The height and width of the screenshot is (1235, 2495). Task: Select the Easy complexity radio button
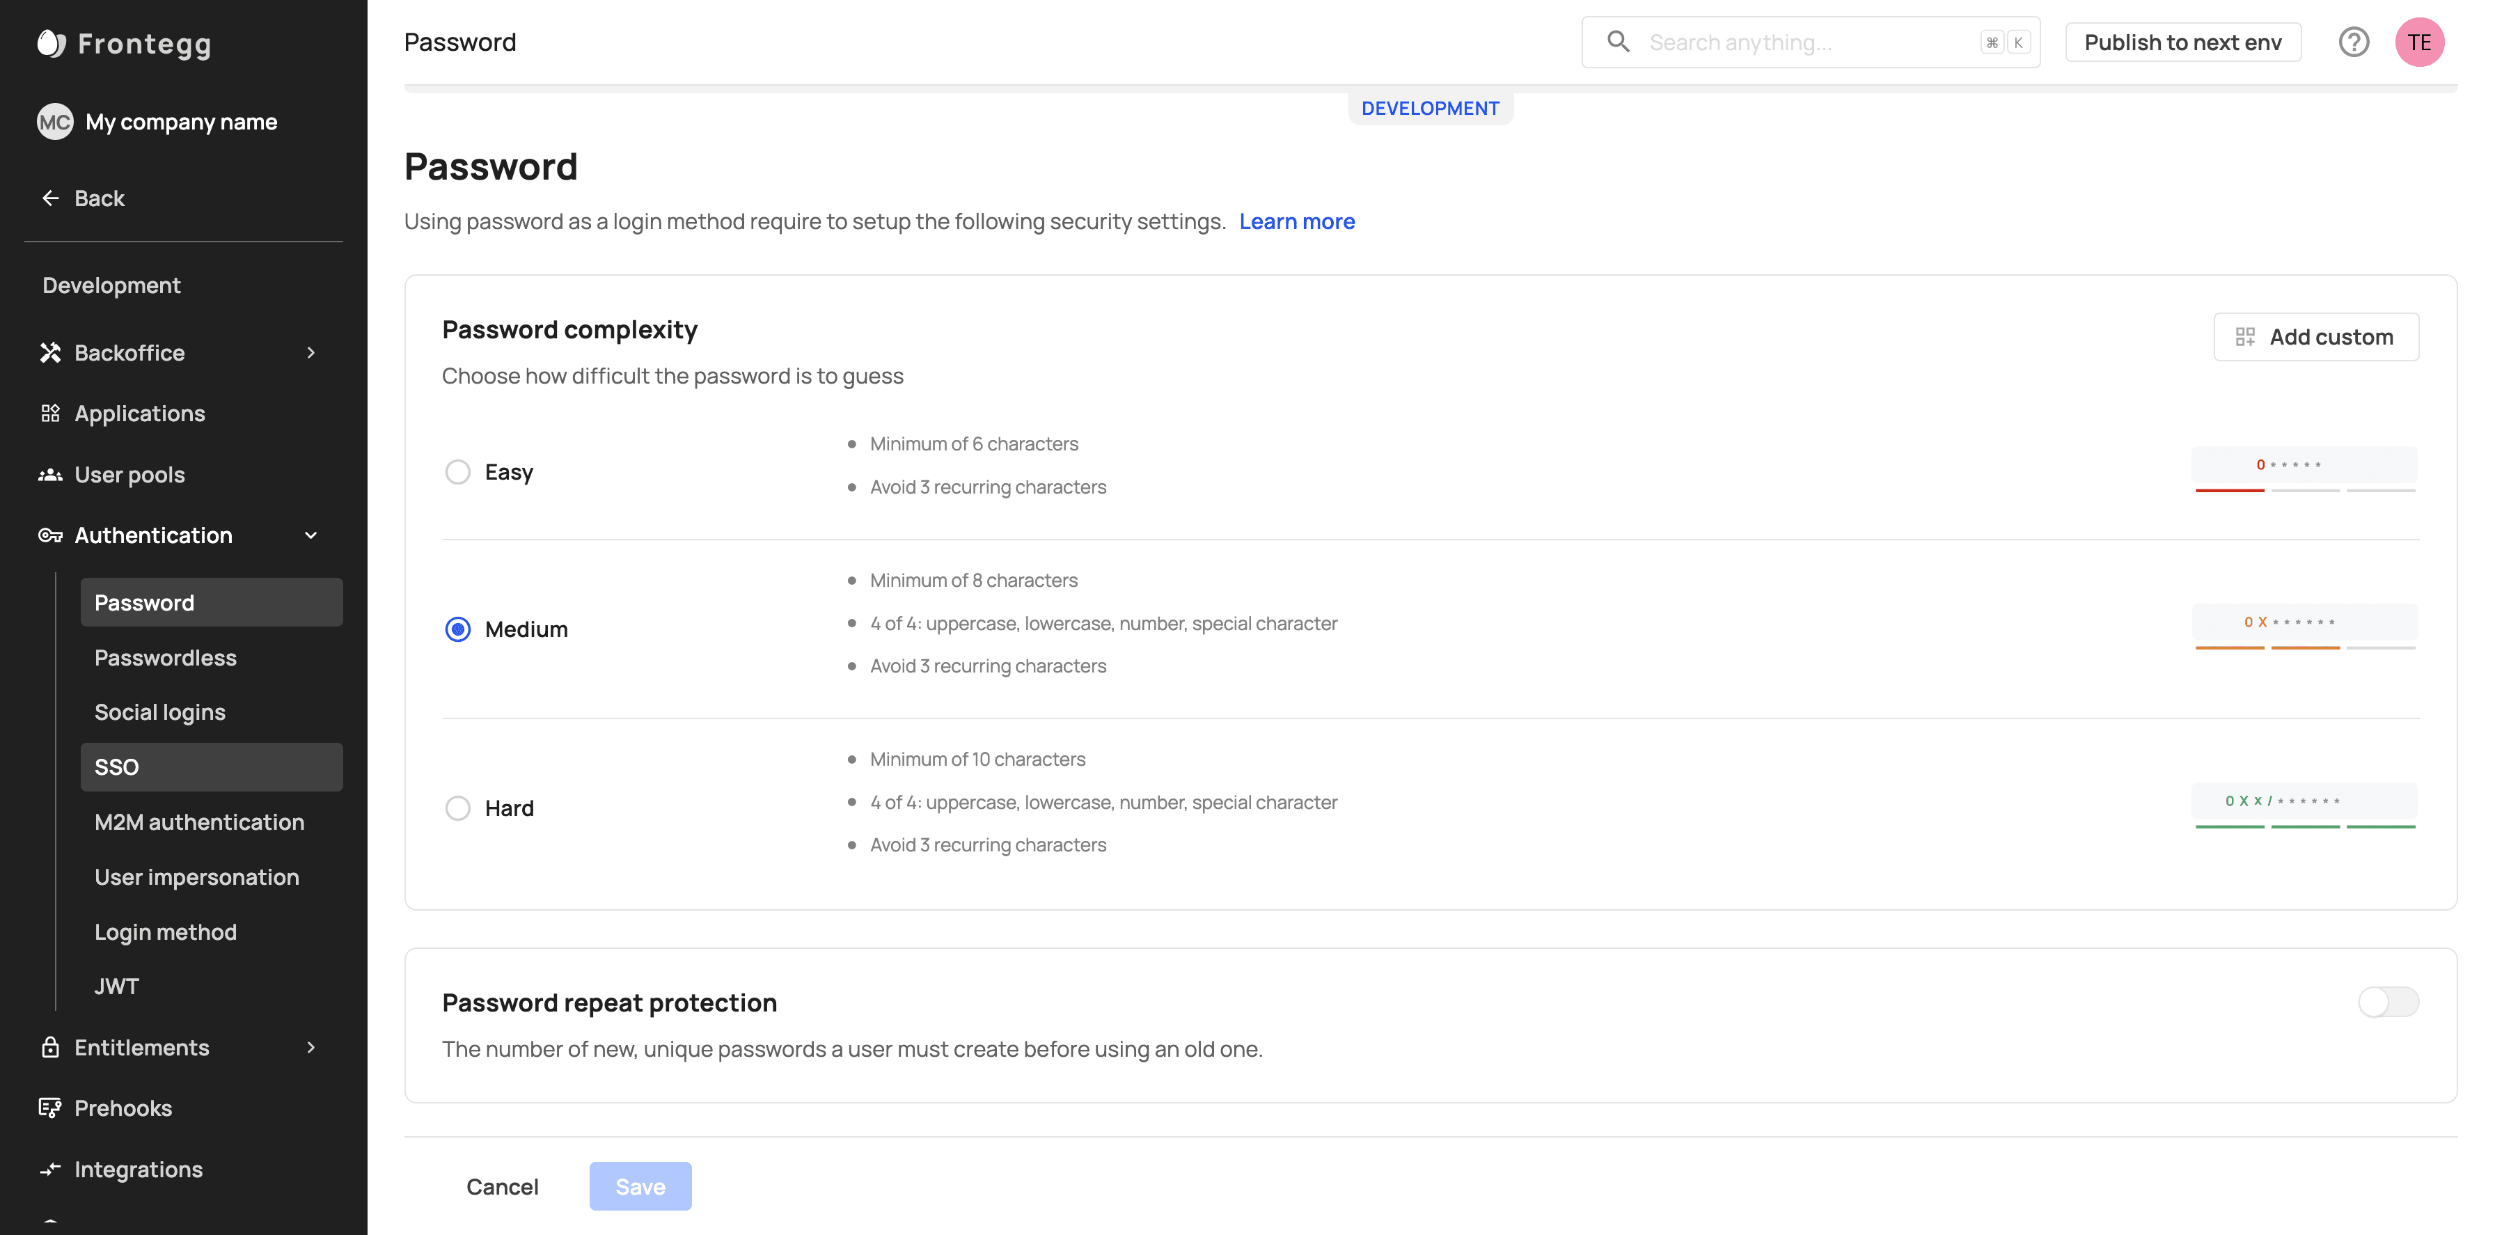[x=457, y=472]
